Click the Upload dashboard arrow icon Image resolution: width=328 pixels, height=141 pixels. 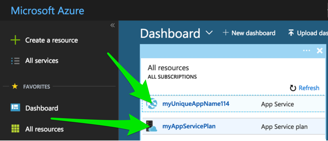[x=291, y=33]
